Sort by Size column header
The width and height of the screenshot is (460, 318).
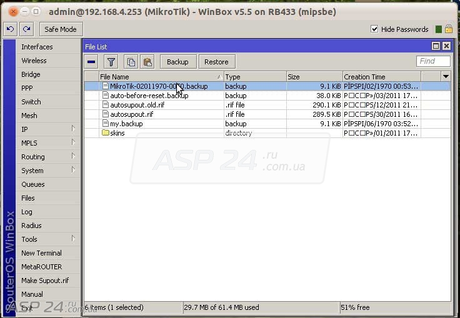click(x=314, y=77)
